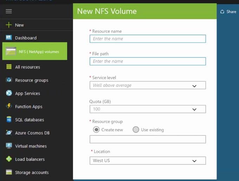Screen dimensions: 239x181
Task: Click the Quota chevron arrow
Action: 194,109
